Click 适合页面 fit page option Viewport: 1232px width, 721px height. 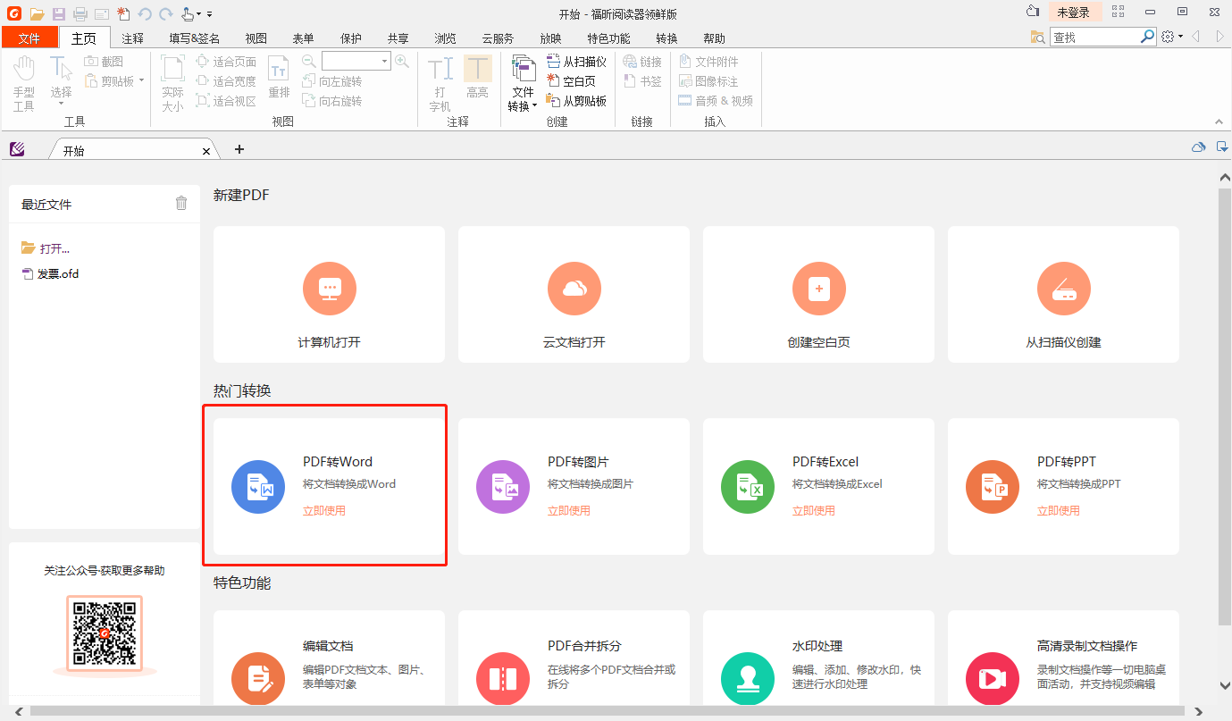coord(226,62)
